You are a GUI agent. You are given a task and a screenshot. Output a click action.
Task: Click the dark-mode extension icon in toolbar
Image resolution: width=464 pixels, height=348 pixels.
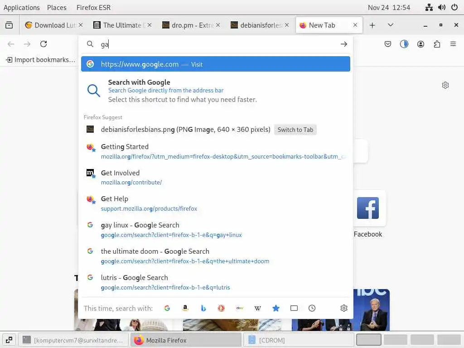pyautogui.click(x=404, y=44)
